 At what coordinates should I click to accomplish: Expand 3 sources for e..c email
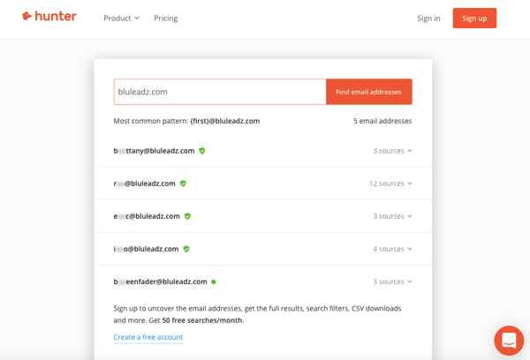[x=392, y=216]
